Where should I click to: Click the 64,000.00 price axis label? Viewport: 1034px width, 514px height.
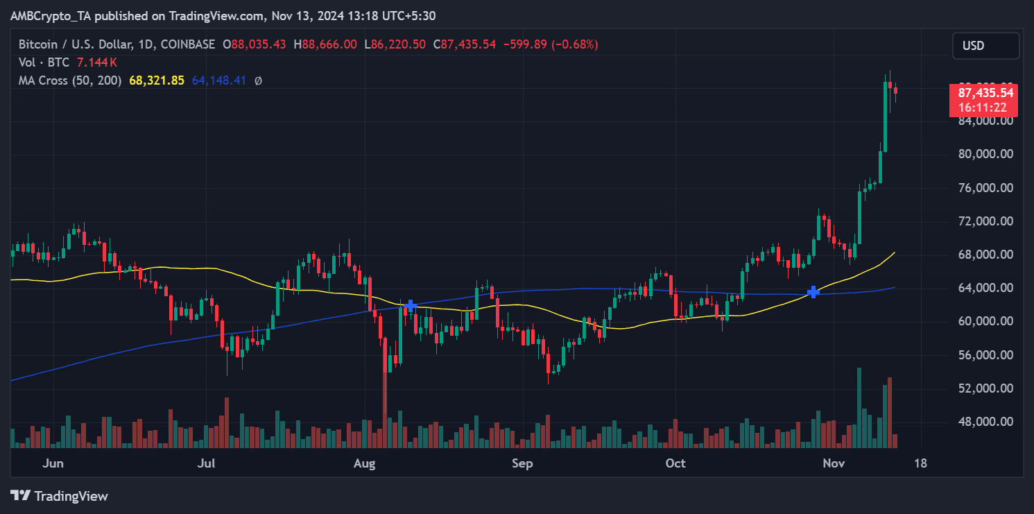[985, 288]
